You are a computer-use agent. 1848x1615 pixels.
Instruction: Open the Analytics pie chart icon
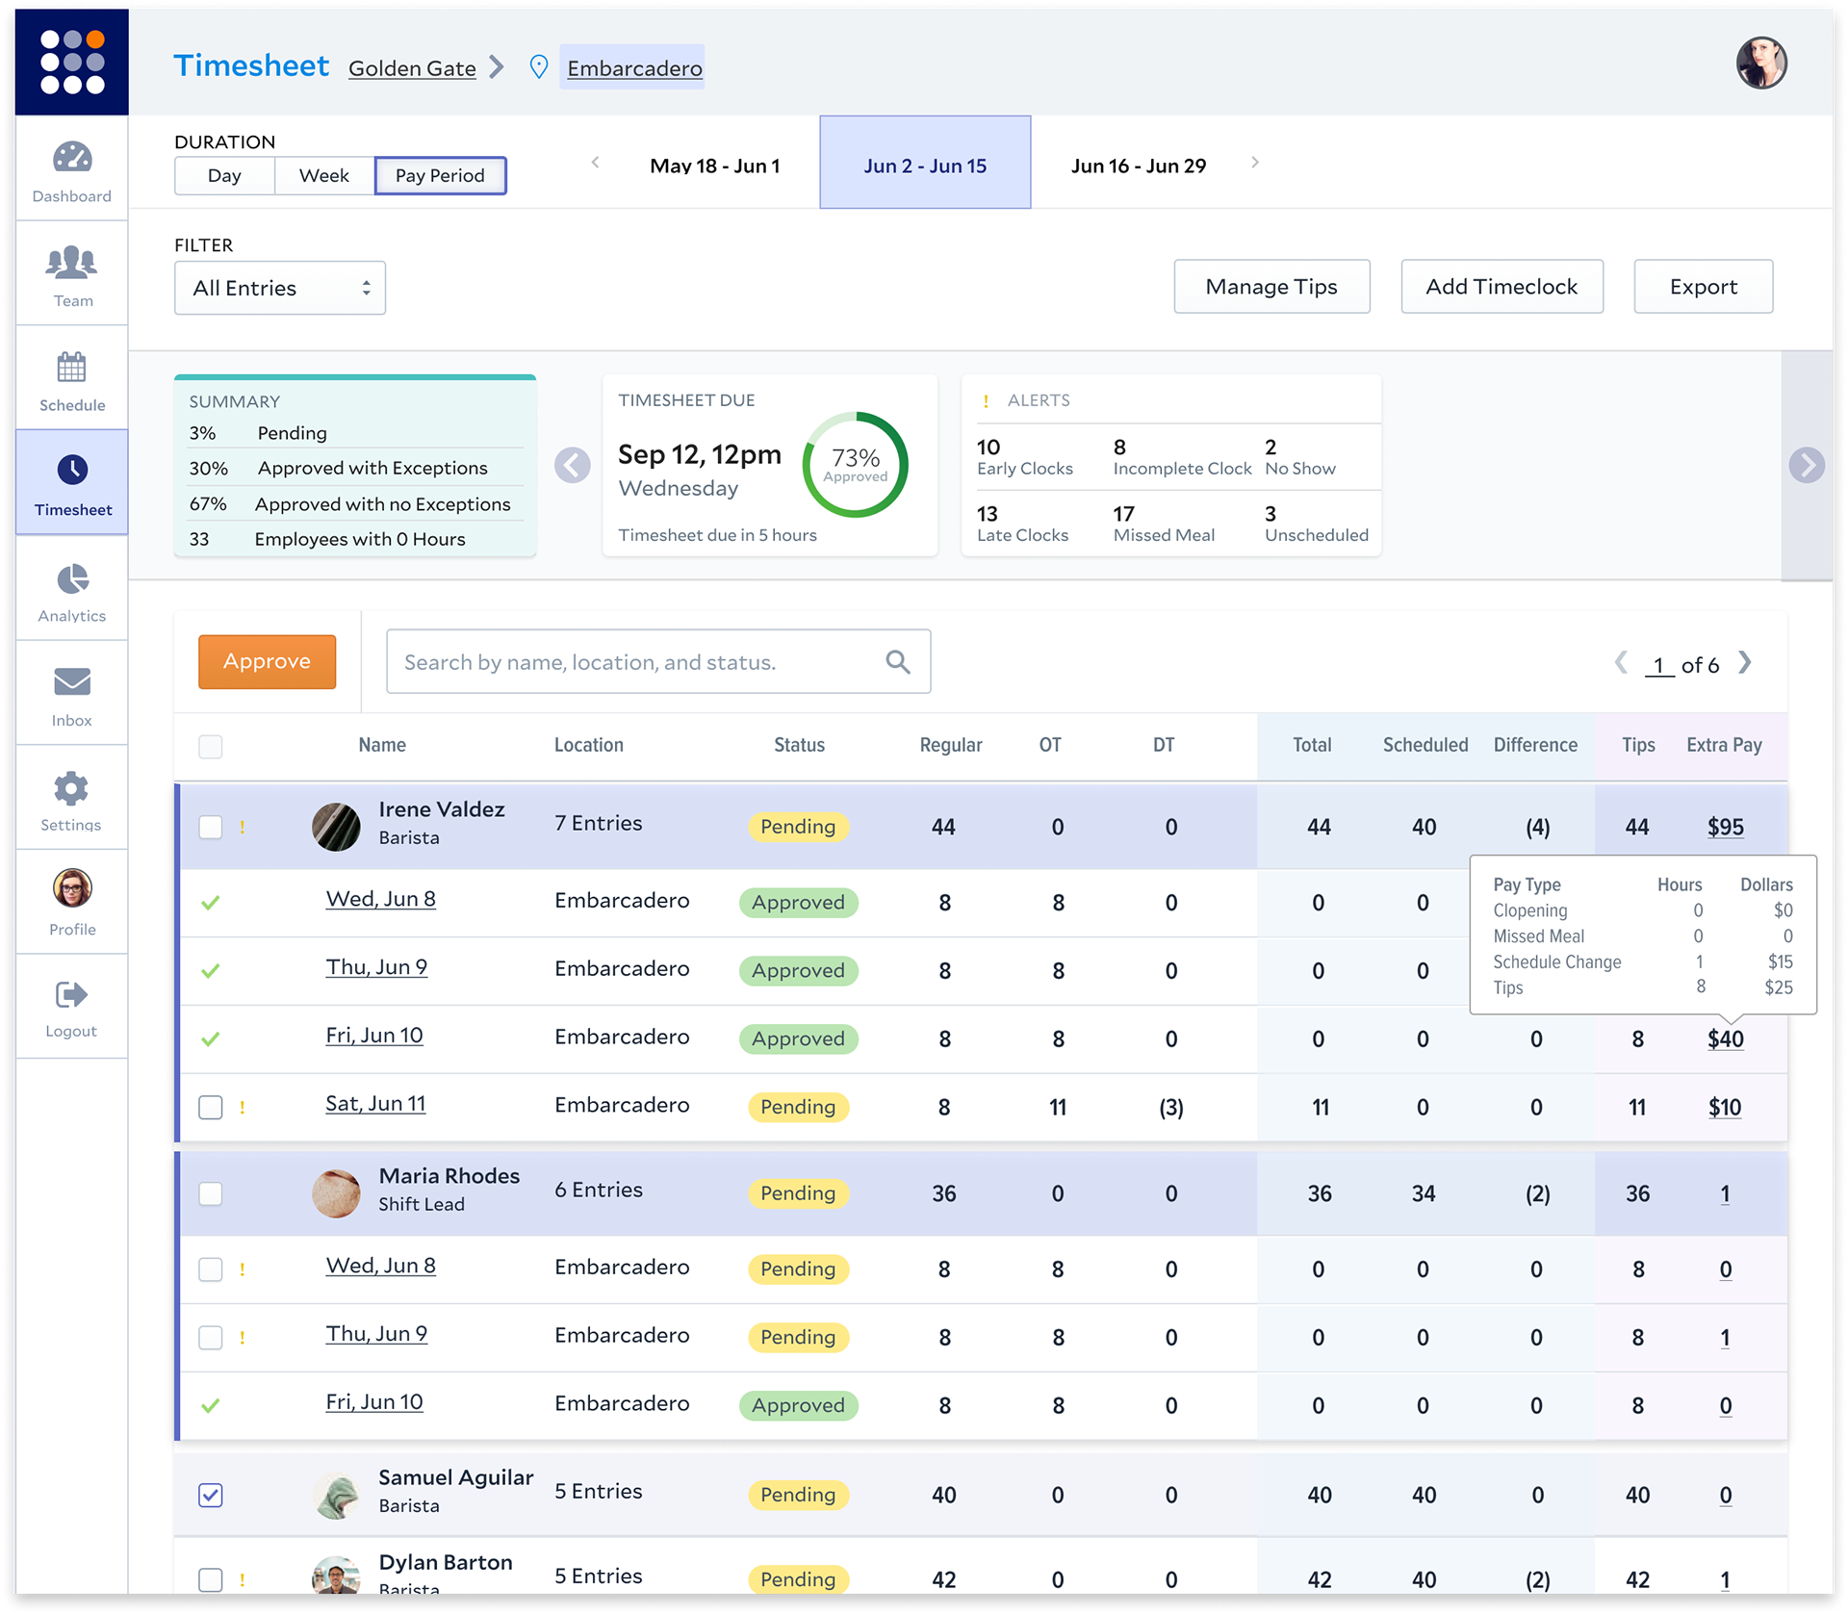click(x=72, y=578)
